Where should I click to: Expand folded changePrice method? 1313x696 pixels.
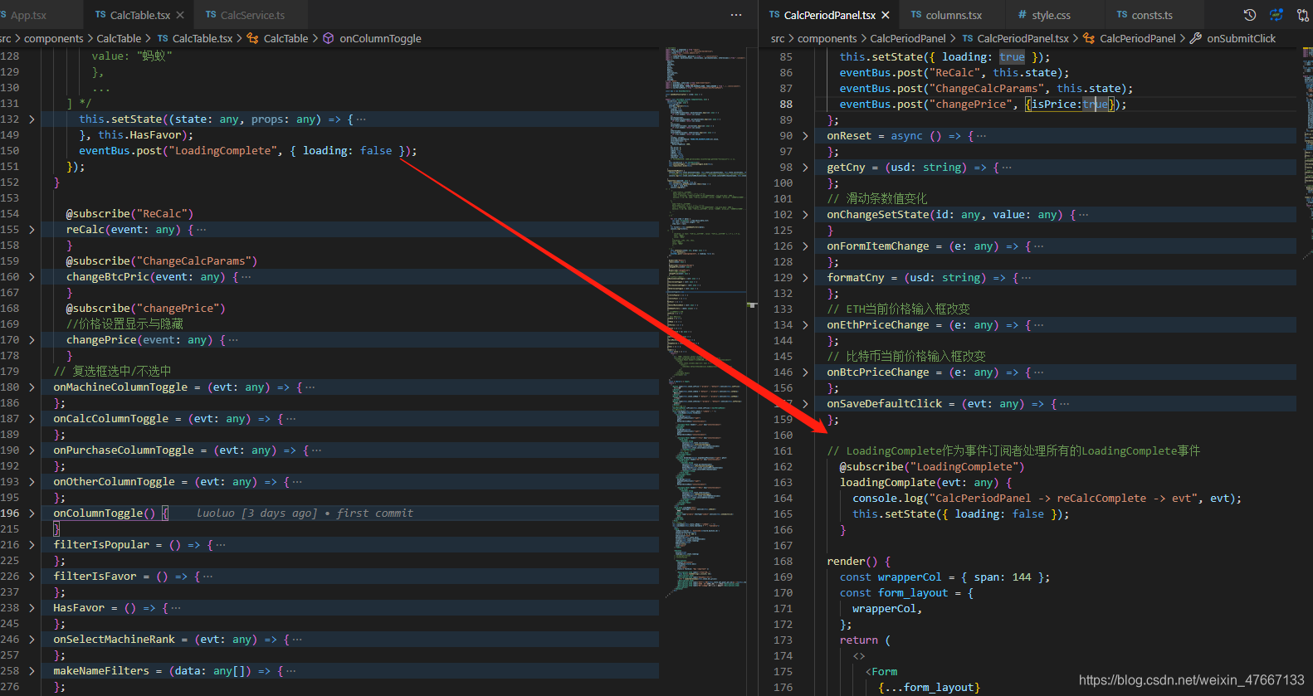tap(32, 340)
